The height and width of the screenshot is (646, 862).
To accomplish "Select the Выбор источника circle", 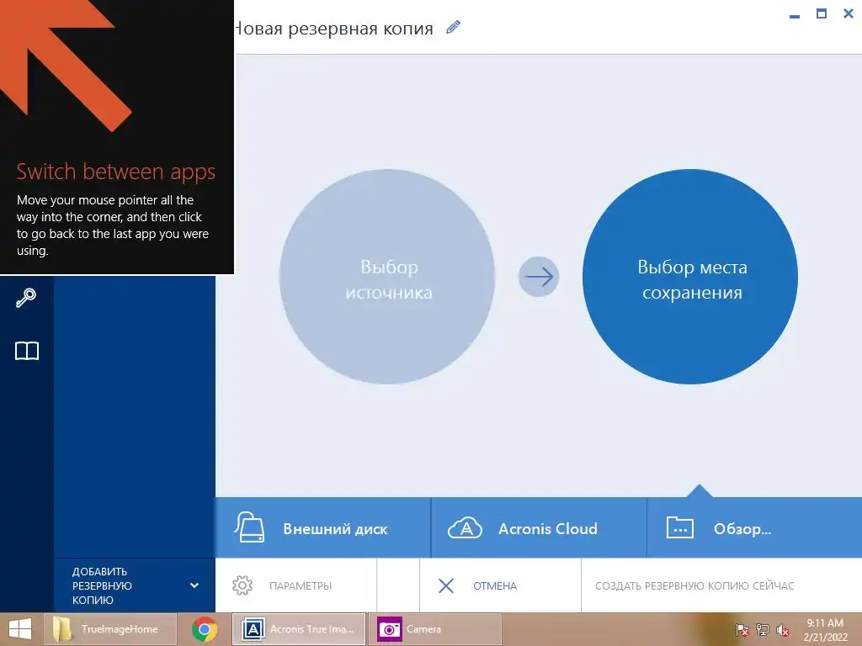I will 387,276.
